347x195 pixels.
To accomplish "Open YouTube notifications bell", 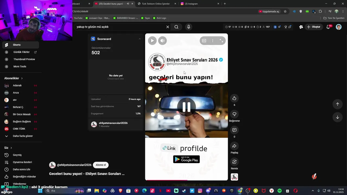I will [329, 27].
